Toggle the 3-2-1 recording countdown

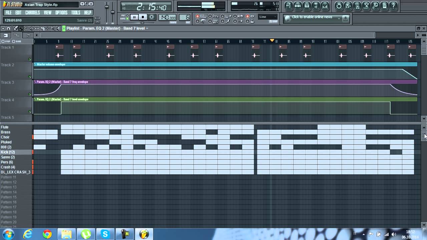click(x=213, y=16)
